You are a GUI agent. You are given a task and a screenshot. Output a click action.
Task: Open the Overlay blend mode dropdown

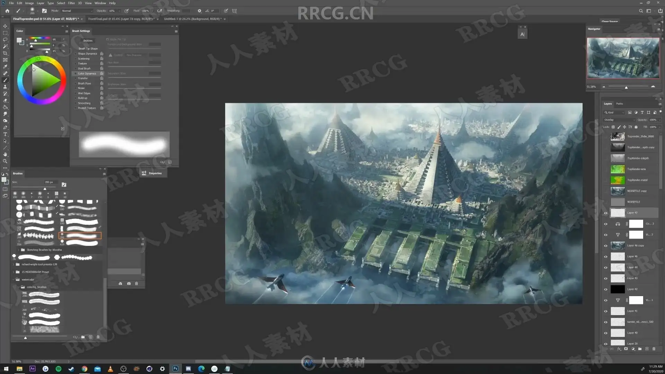[x=619, y=120]
